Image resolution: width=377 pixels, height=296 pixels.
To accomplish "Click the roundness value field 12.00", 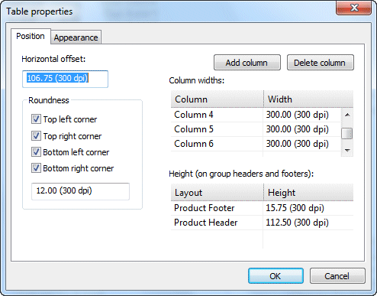I will pos(80,191).
